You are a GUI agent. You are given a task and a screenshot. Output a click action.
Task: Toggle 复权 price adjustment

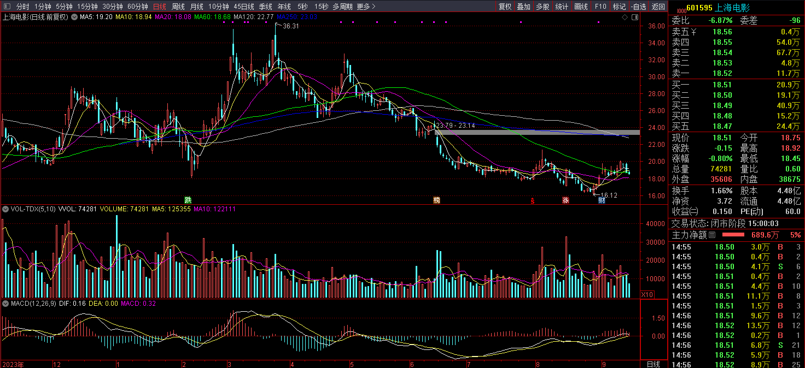tap(505, 7)
